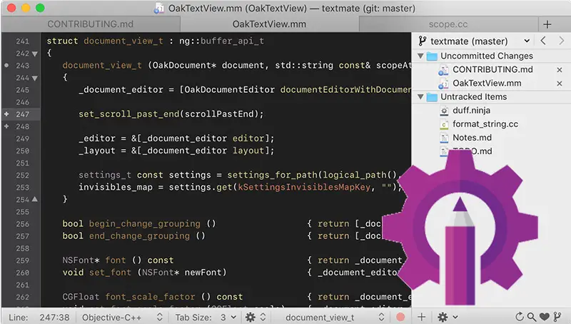
Task: Click the reload icon in file browser footer
Action: point(520,317)
